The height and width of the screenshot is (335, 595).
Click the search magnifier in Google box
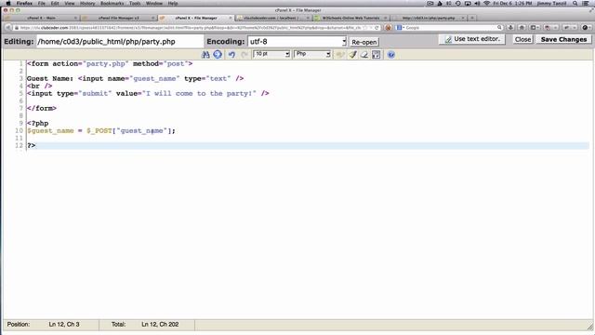(499, 28)
